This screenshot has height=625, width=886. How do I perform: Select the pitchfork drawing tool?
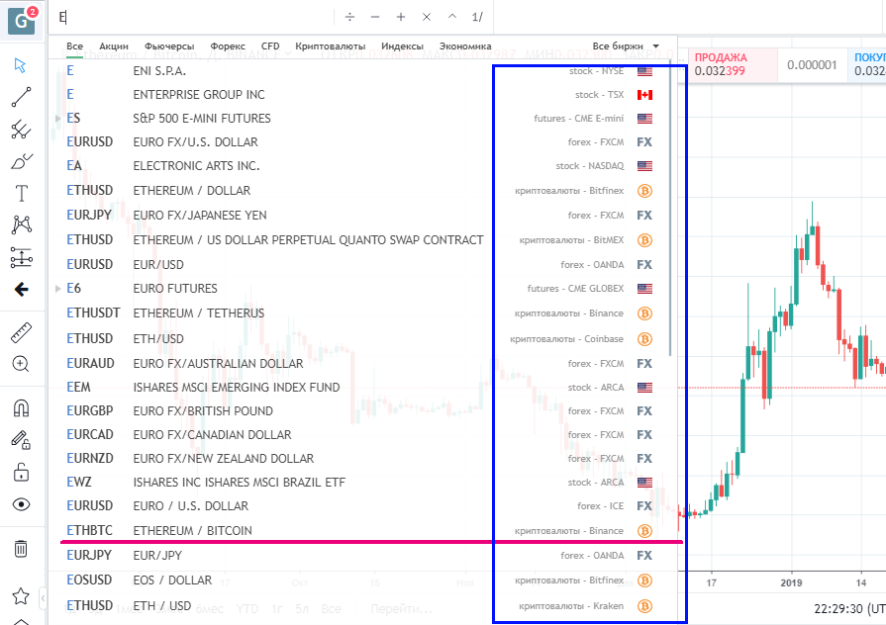coord(21,130)
